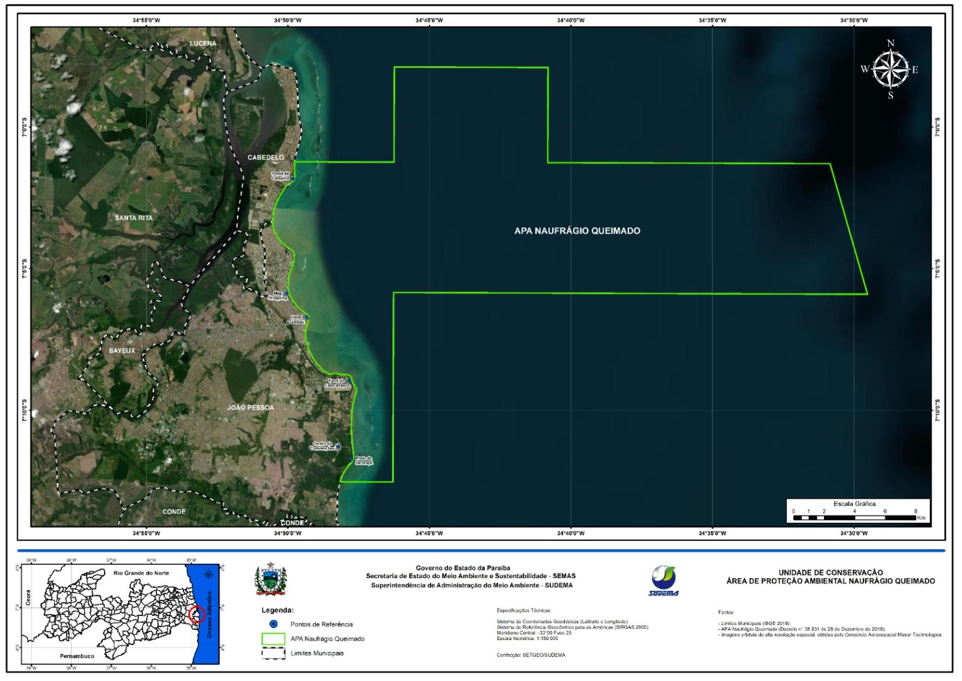Click the SANTA RITA municipality label
This screenshot has height=681, width=962.
[x=134, y=218]
